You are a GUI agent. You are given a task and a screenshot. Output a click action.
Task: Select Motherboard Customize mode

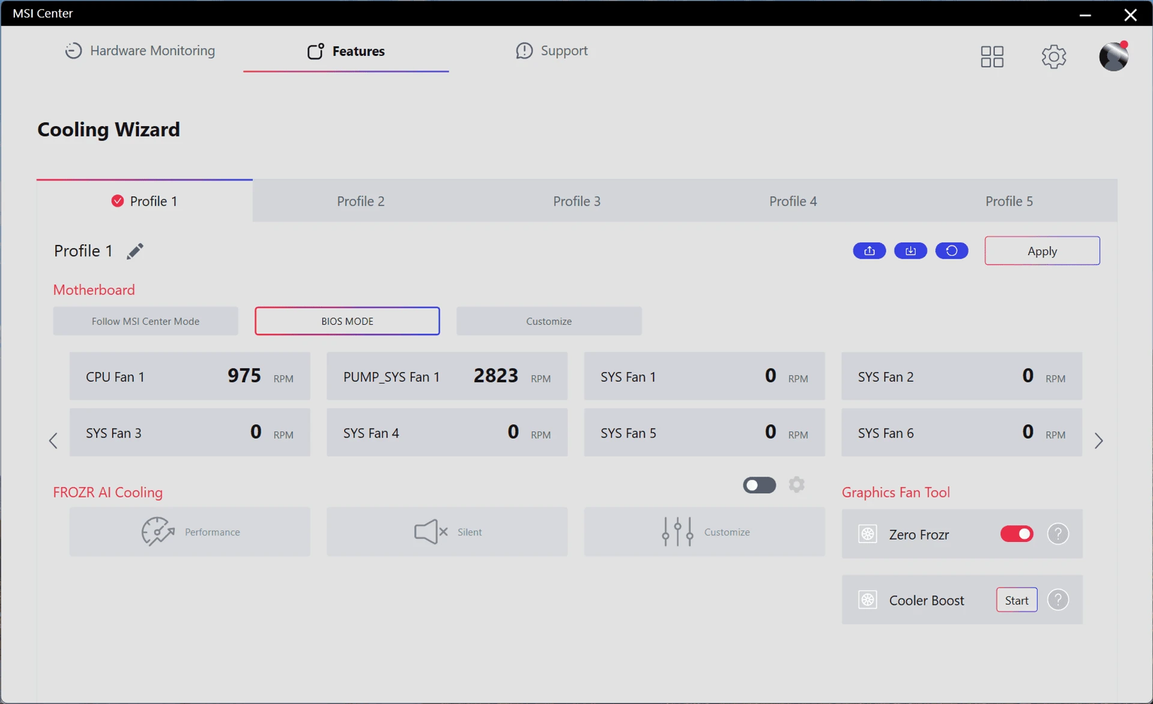point(549,321)
